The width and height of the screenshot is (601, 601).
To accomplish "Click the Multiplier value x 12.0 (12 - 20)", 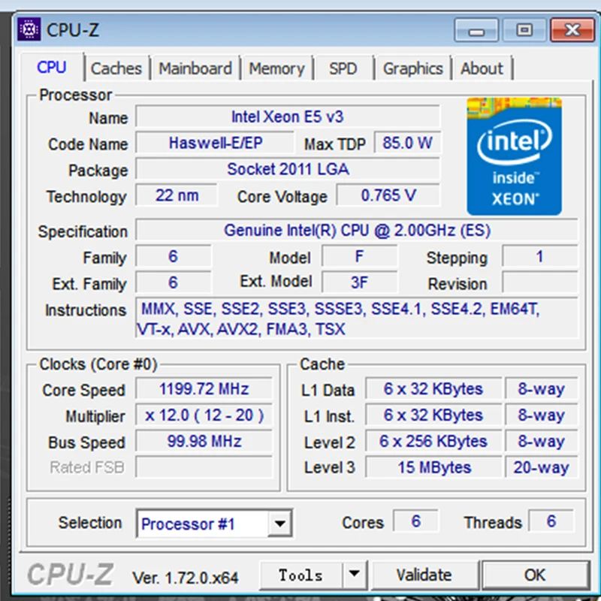I will (x=204, y=415).
